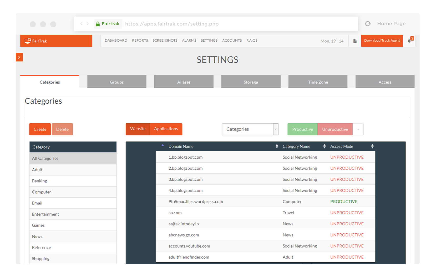Click the browser forward arrow
The height and width of the screenshot is (276, 436).
tap(88, 23)
